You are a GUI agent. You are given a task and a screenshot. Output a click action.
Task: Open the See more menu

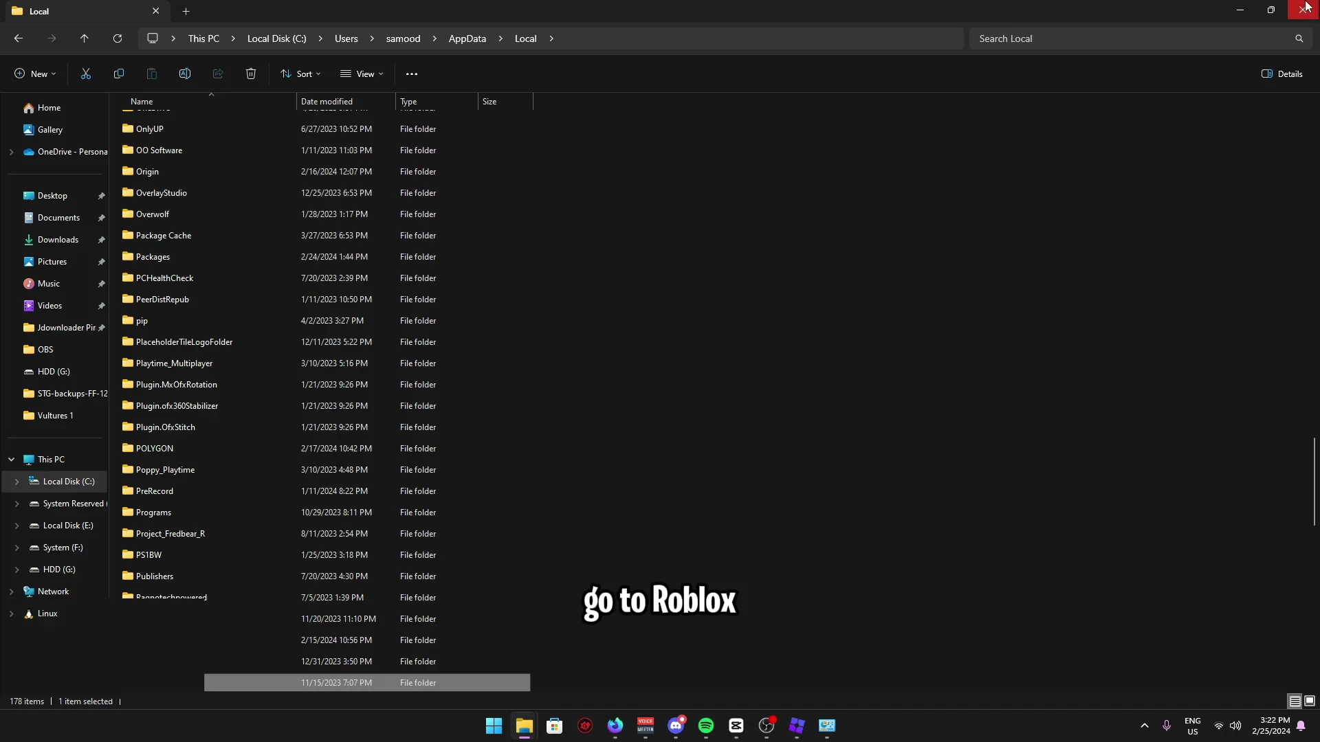point(411,74)
